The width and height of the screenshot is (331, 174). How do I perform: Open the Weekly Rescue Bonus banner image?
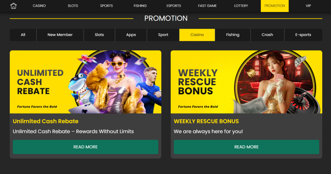246,82
